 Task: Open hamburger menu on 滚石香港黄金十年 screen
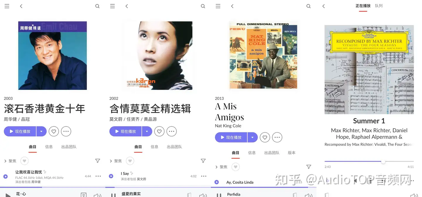coord(7,6)
